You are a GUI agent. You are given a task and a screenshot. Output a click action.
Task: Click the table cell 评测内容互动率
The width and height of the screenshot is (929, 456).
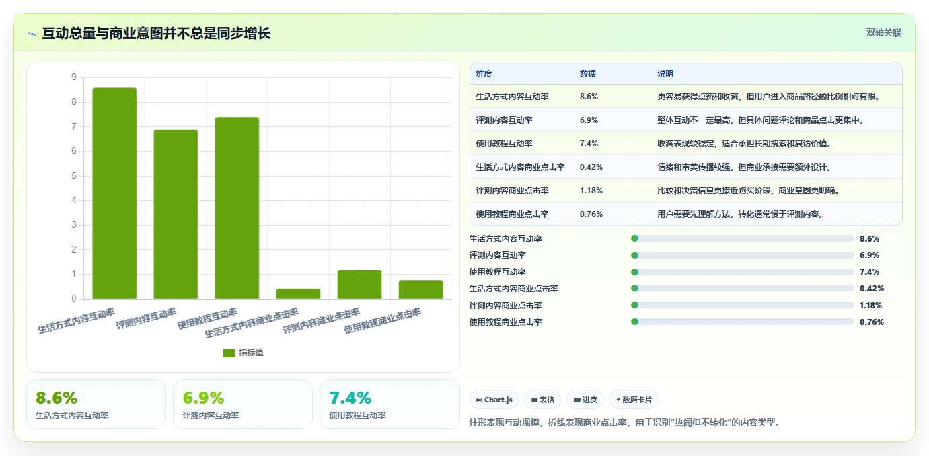coord(504,120)
